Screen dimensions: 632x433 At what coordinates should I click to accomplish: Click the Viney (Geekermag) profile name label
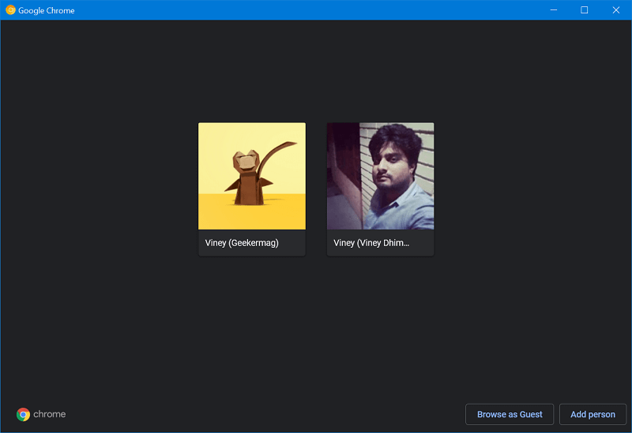pos(242,243)
